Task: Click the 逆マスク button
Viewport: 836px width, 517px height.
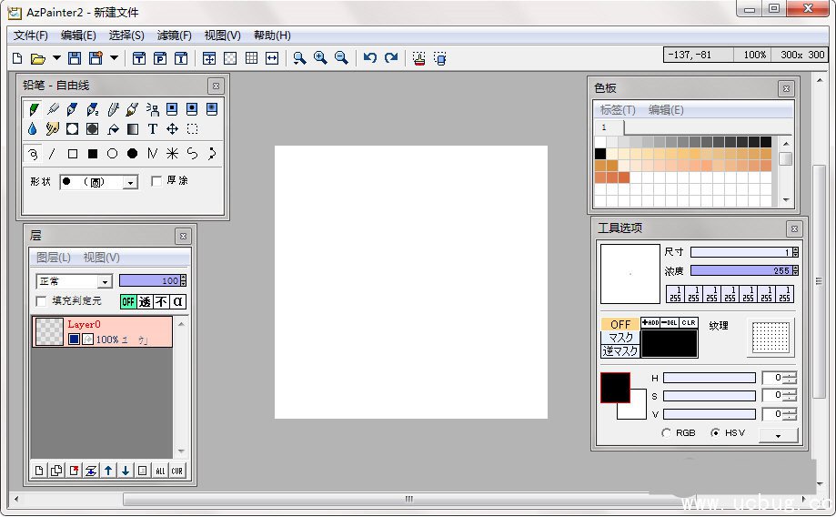Action: (620, 351)
